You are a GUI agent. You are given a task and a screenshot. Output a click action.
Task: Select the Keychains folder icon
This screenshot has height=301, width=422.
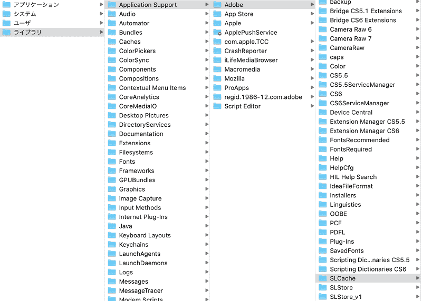[112, 244]
